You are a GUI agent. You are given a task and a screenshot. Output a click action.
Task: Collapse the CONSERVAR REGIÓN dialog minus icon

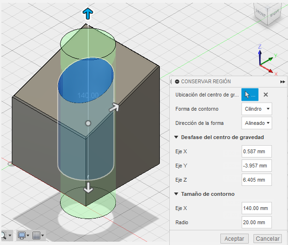pyautogui.click(x=177, y=81)
